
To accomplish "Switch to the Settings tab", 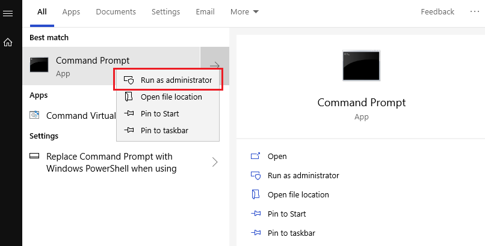I will click(165, 12).
